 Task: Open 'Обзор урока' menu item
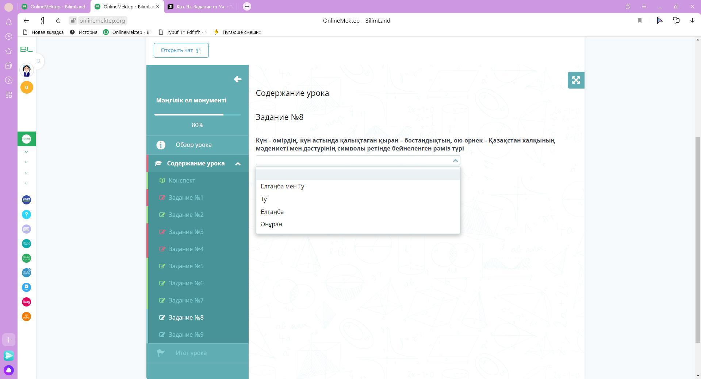[193, 145]
